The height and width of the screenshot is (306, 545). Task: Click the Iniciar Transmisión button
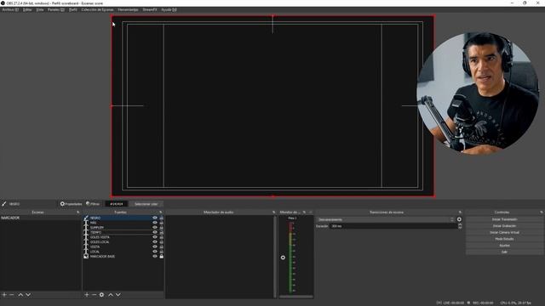pos(504,219)
